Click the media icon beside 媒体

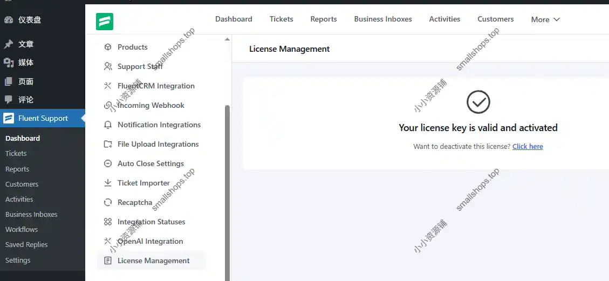9,63
